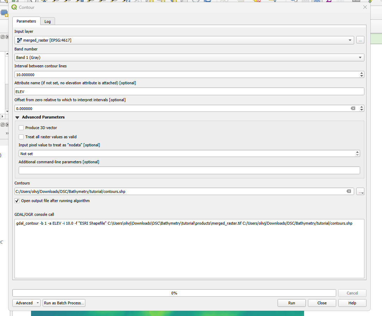The image size is (382, 316).
Task: Decrease the offset value with down arrow
Action: click(362, 110)
